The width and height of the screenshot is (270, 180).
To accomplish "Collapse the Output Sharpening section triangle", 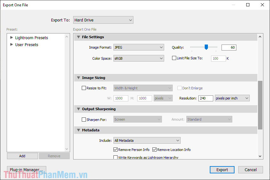I will tap(79, 109).
